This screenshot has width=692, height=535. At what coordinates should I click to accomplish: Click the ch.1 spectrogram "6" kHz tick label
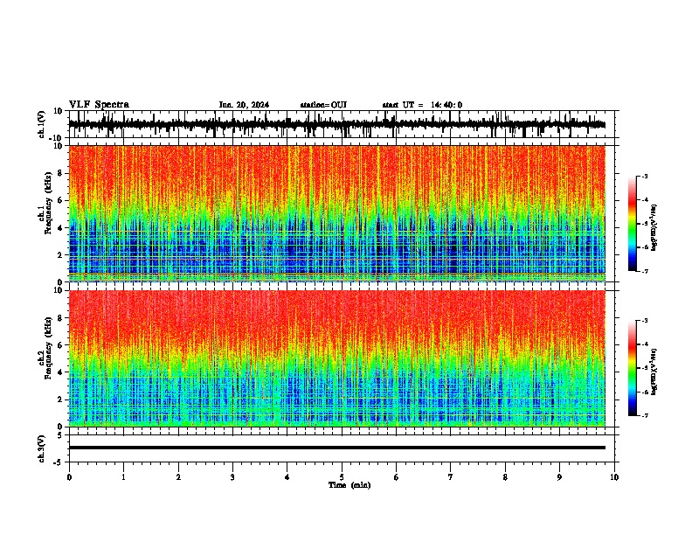[60, 200]
